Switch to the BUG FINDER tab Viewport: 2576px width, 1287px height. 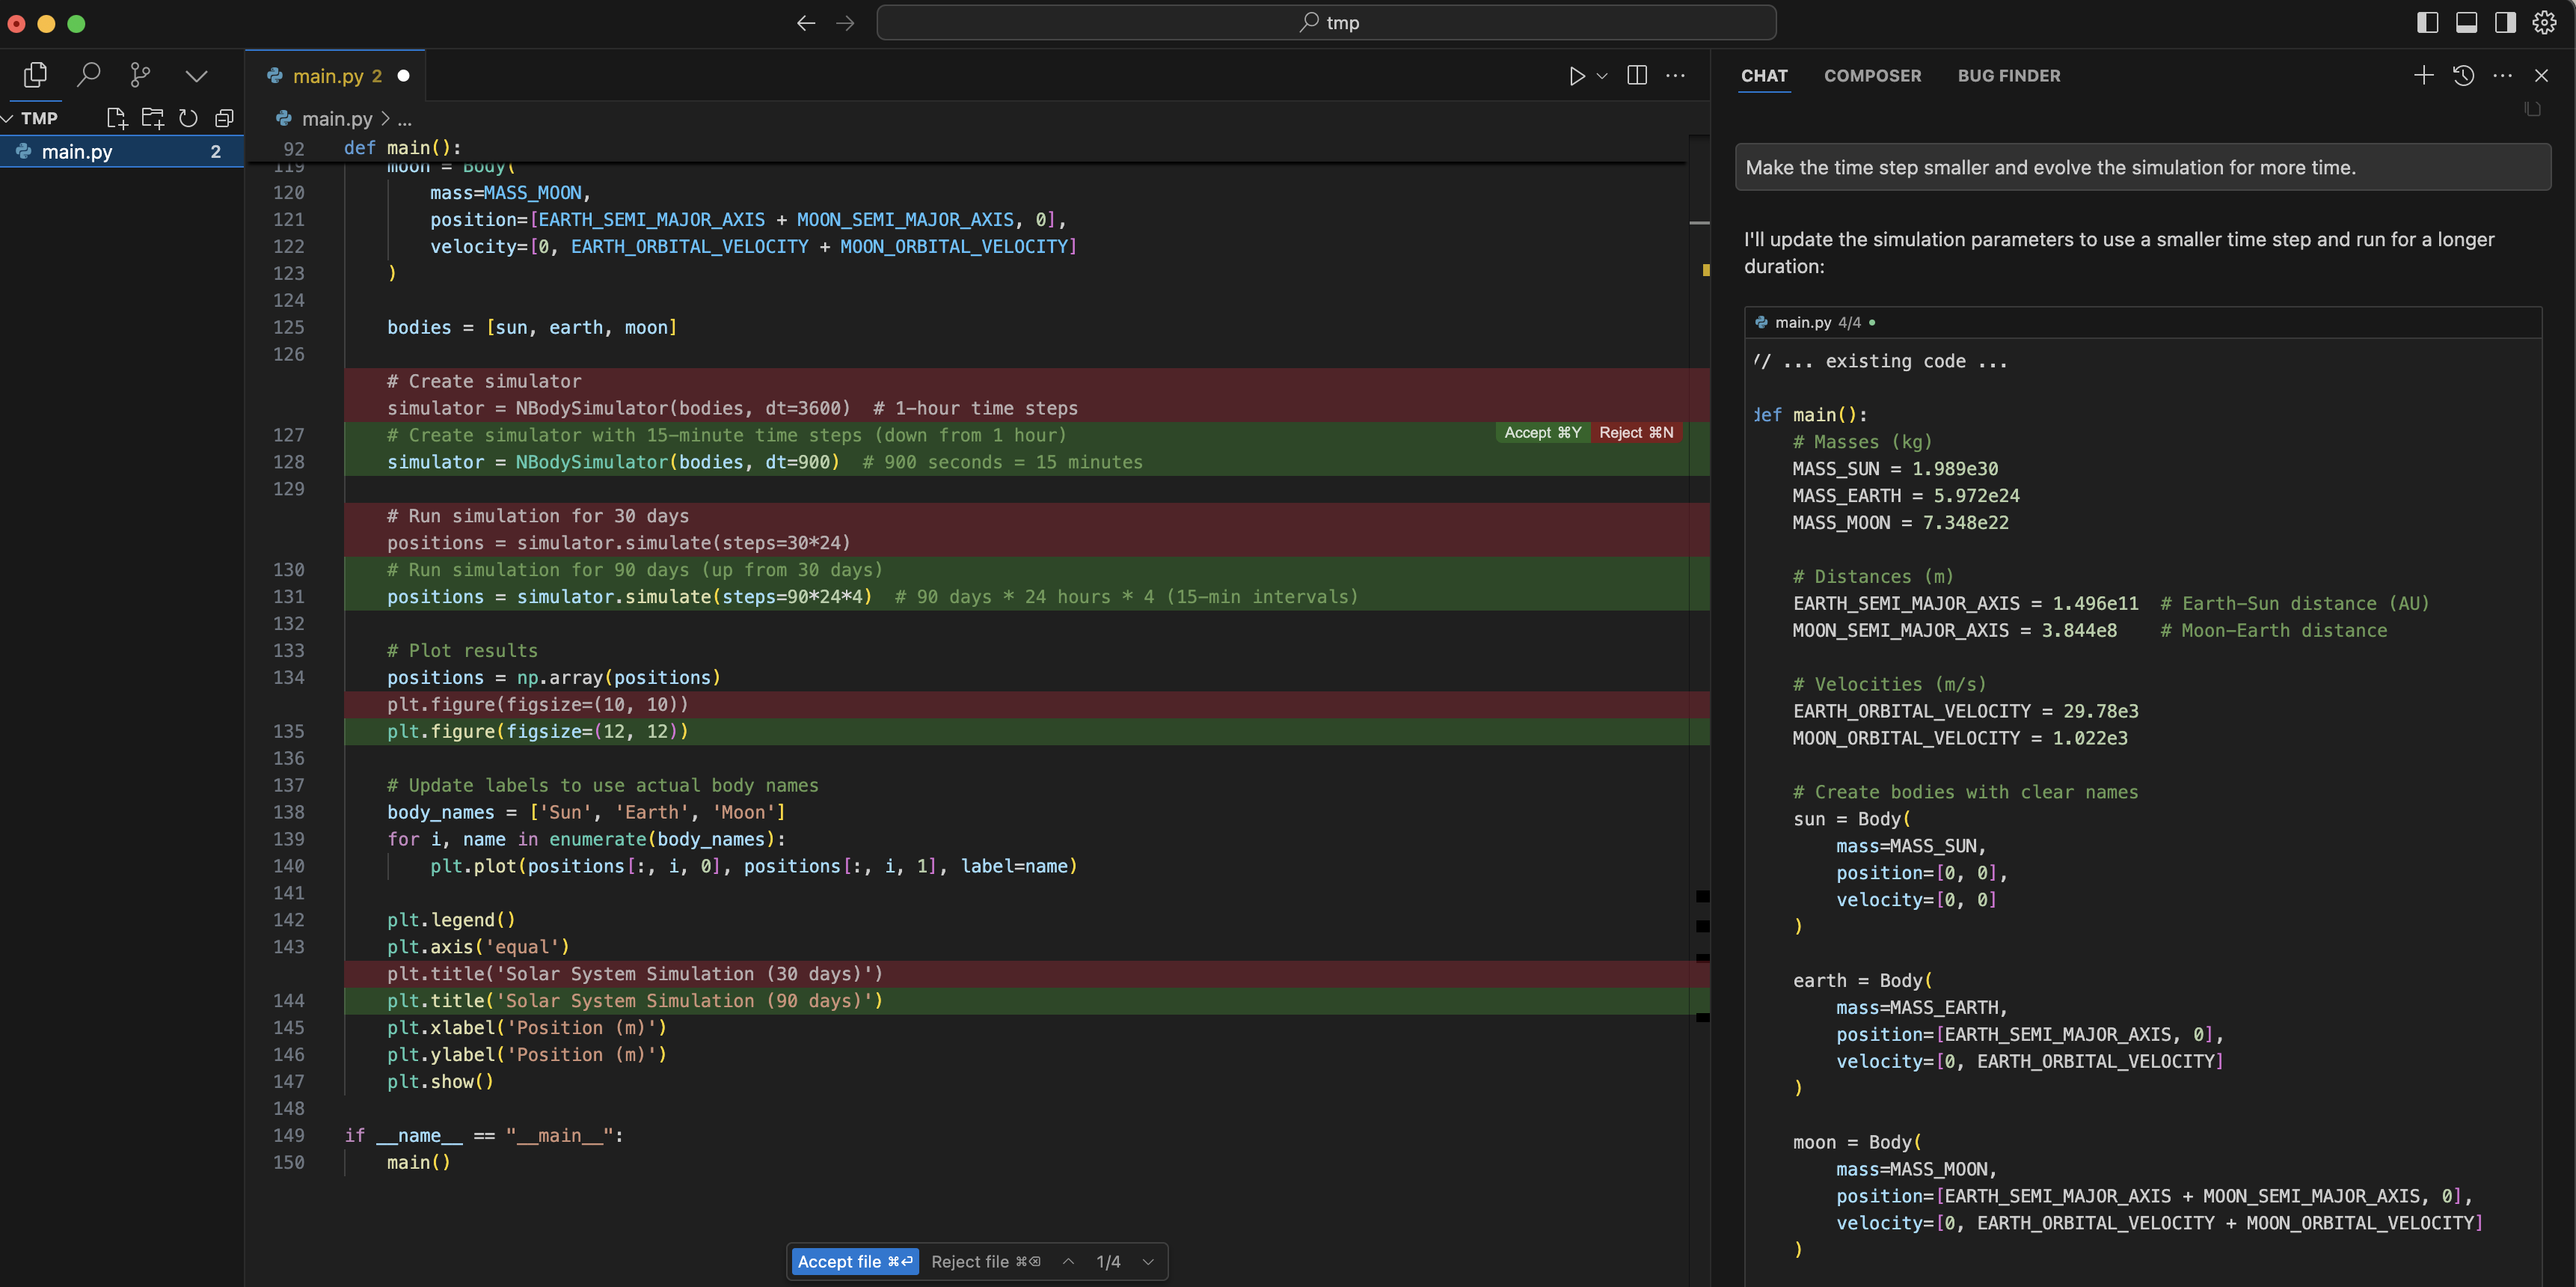2008,76
